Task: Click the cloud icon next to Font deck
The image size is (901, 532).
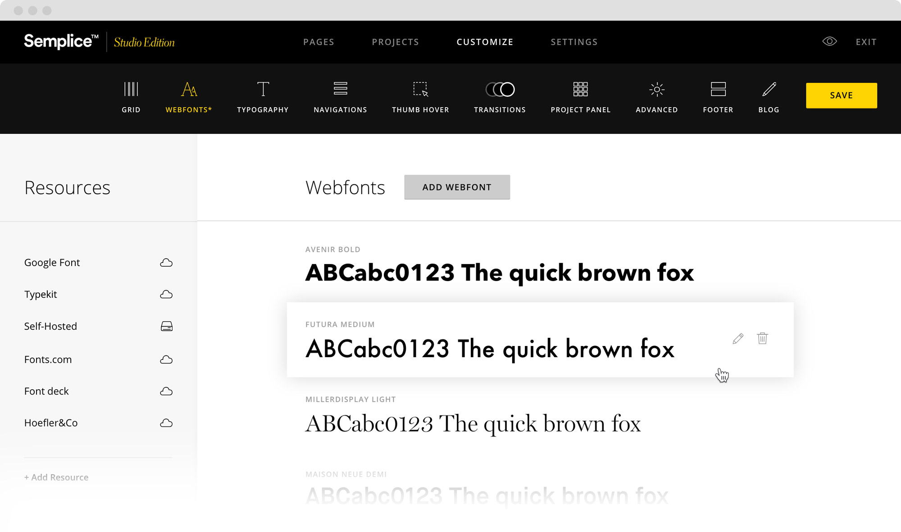Action: (166, 391)
